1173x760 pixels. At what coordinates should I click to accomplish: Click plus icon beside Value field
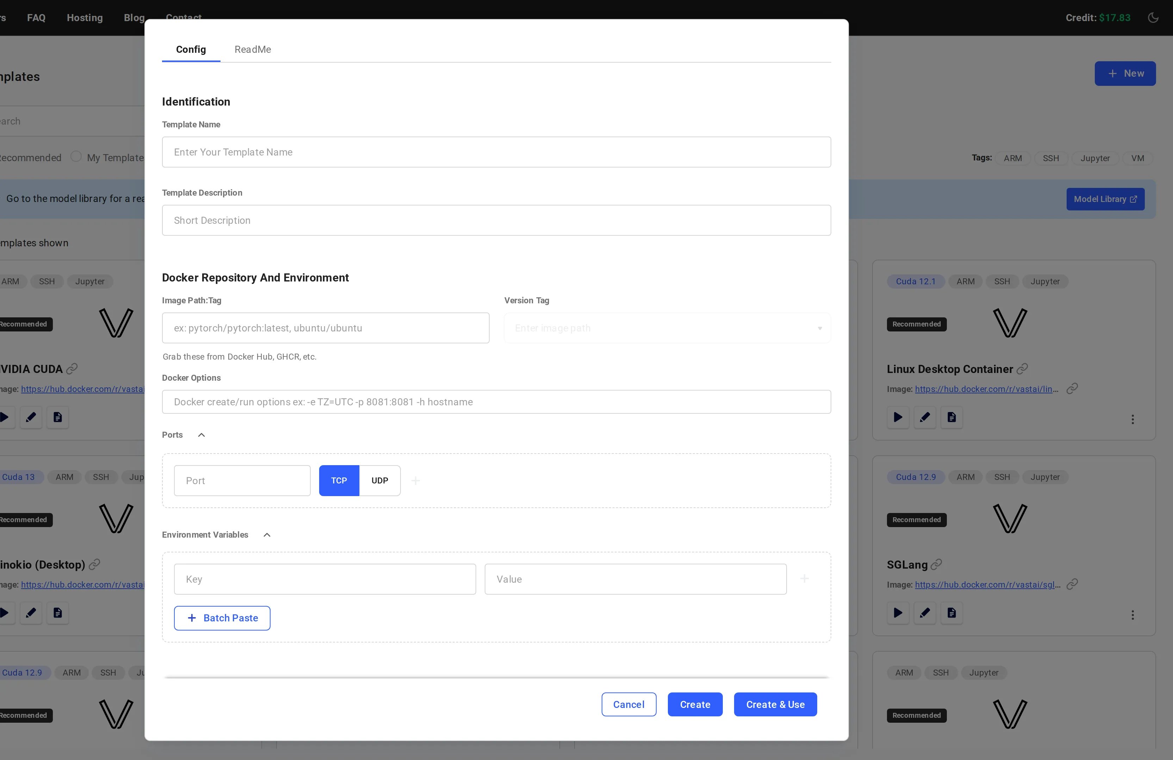click(804, 578)
